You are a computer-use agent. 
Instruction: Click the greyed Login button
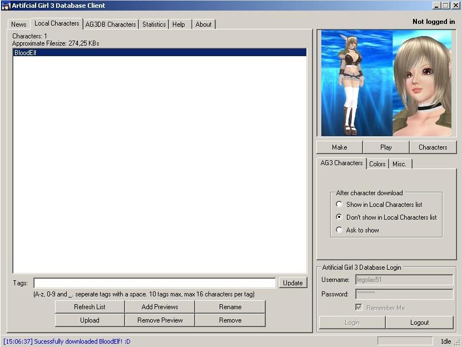click(352, 323)
